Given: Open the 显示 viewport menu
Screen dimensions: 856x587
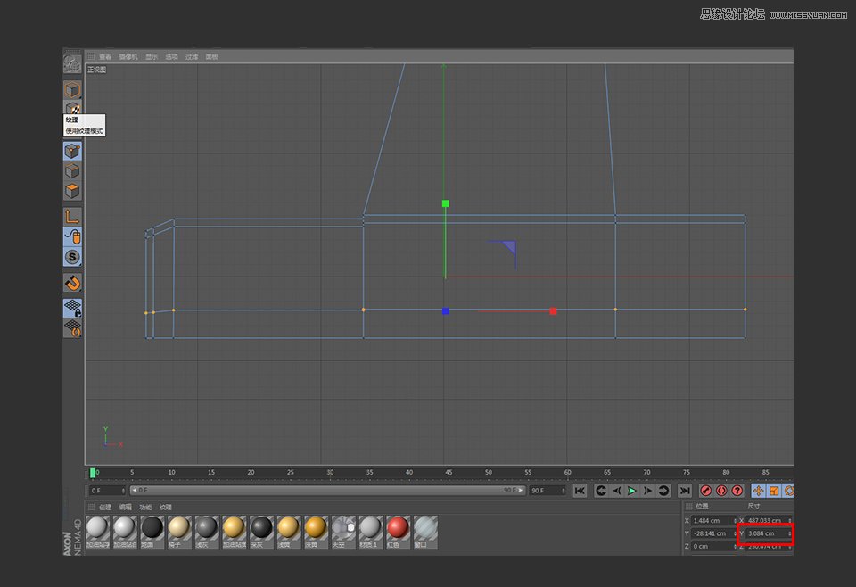Looking at the screenshot, I should point(150,56).
